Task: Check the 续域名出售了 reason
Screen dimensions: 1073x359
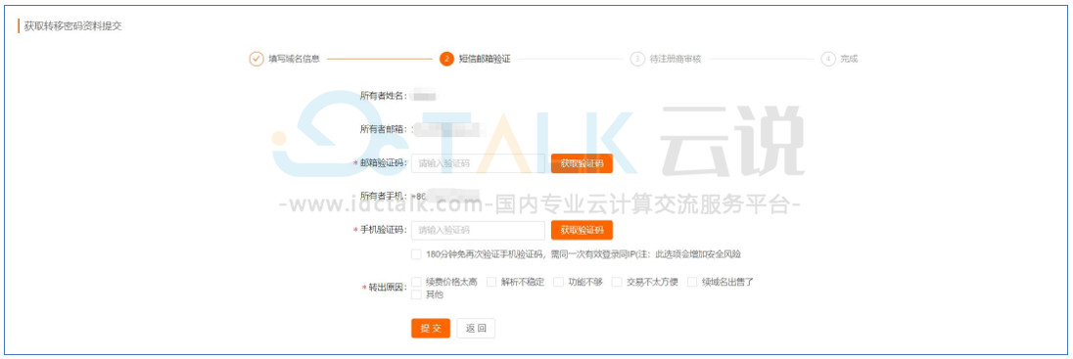Action: point(692,282)
